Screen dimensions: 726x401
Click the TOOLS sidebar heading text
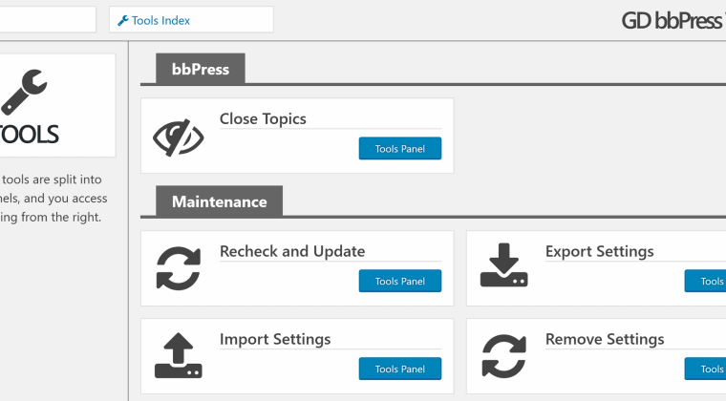[x=29, y=135]
